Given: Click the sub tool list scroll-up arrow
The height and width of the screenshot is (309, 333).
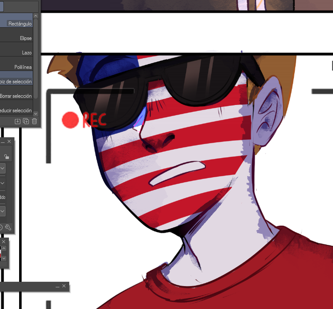Looking at the screenshot, I should pyautogui.click(x=36, y=16).
